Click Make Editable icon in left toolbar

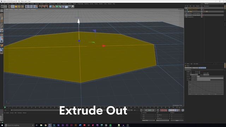pos(1,11)
